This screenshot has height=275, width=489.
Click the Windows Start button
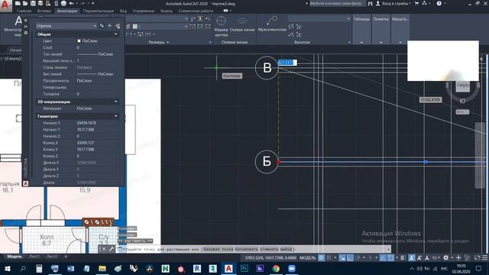click(7, 268)
